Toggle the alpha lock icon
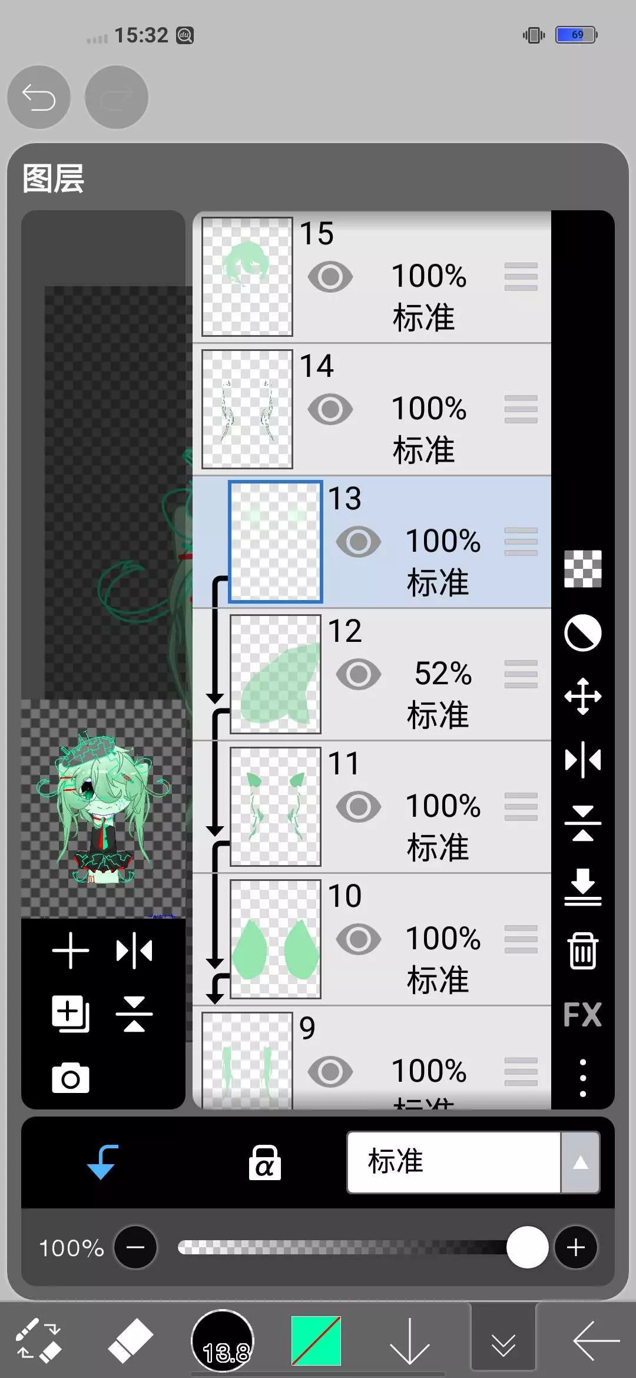Viewport: 636px width, 1378px height. point(264,1162)
